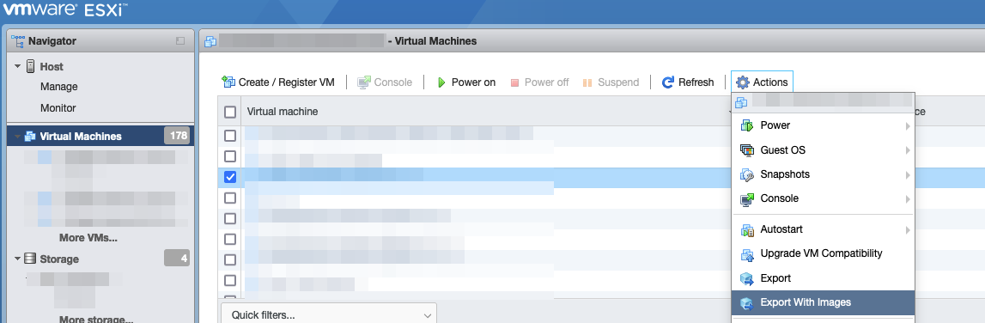Open Snapshots icon in Actions menu
The height and width of the screenshot is (323, 985).
coord(747,174)
